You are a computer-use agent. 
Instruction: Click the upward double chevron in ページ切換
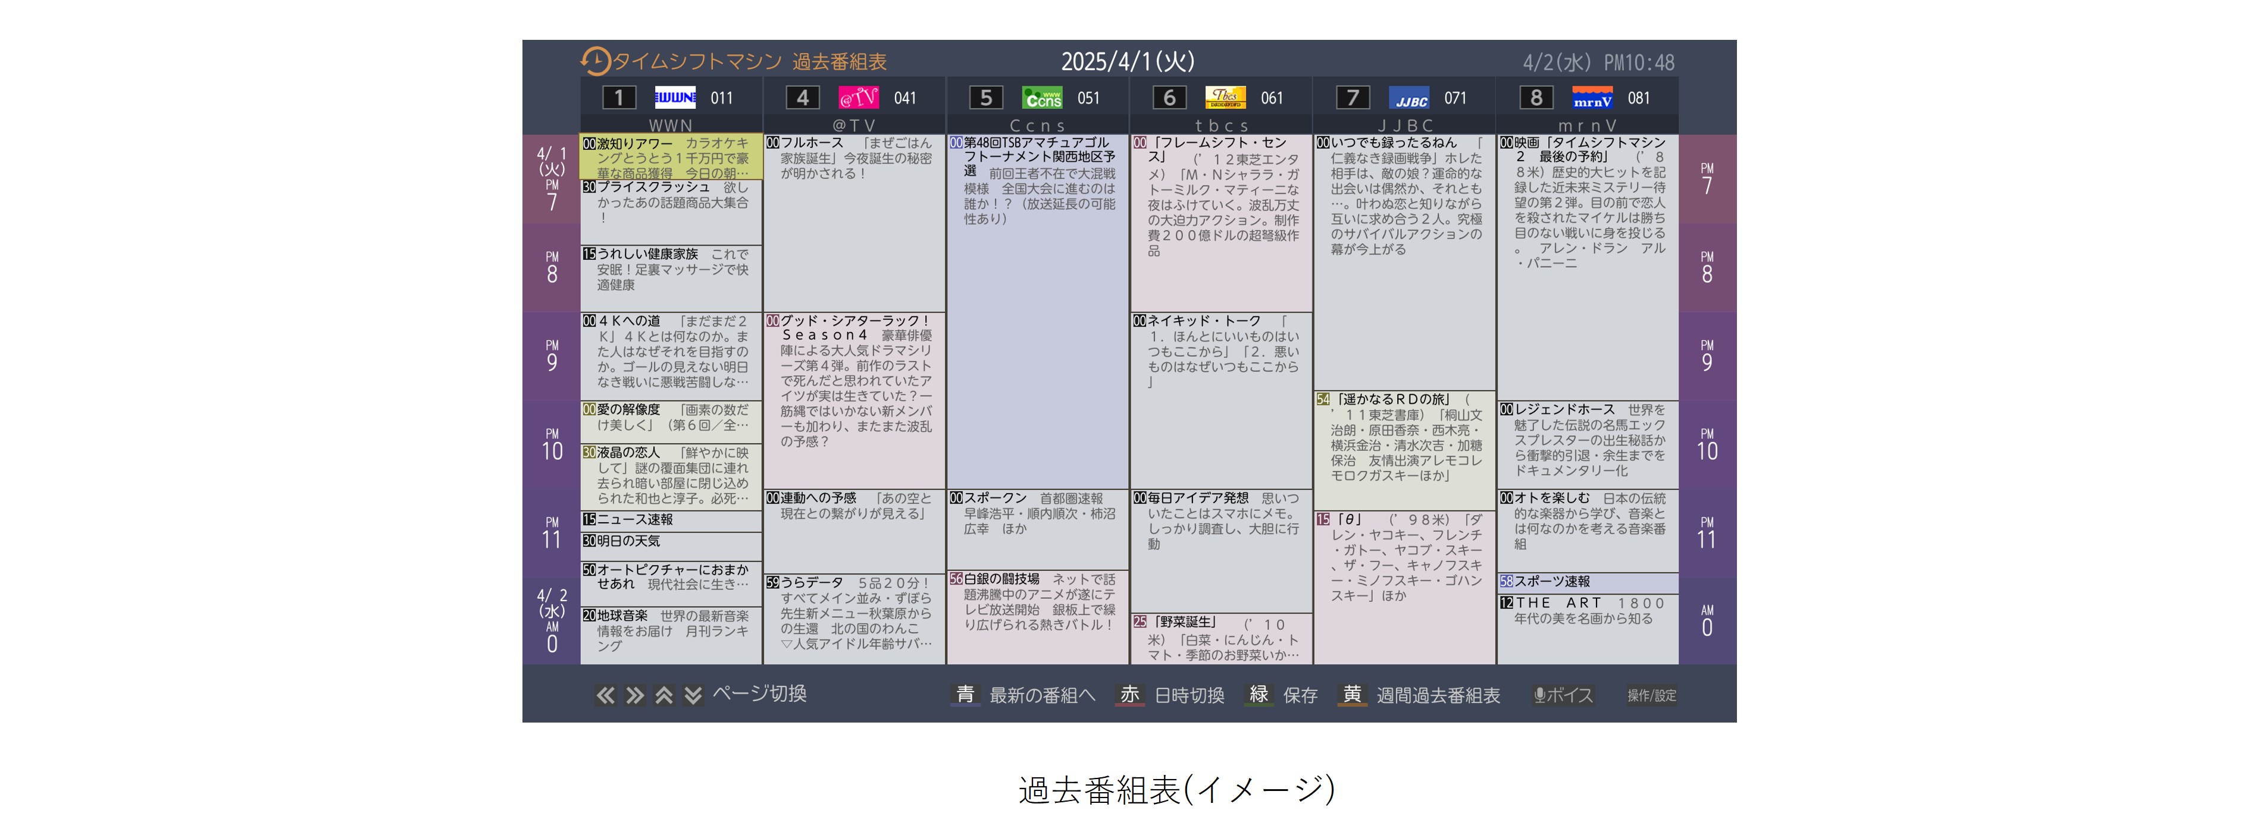pos(665,695)
